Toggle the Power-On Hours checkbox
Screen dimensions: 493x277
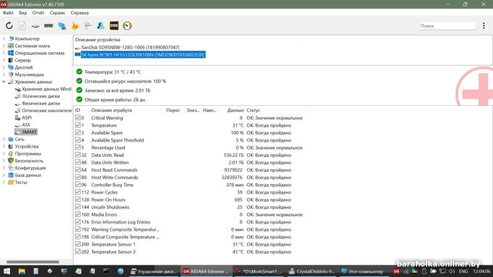(x=78, y=200)
